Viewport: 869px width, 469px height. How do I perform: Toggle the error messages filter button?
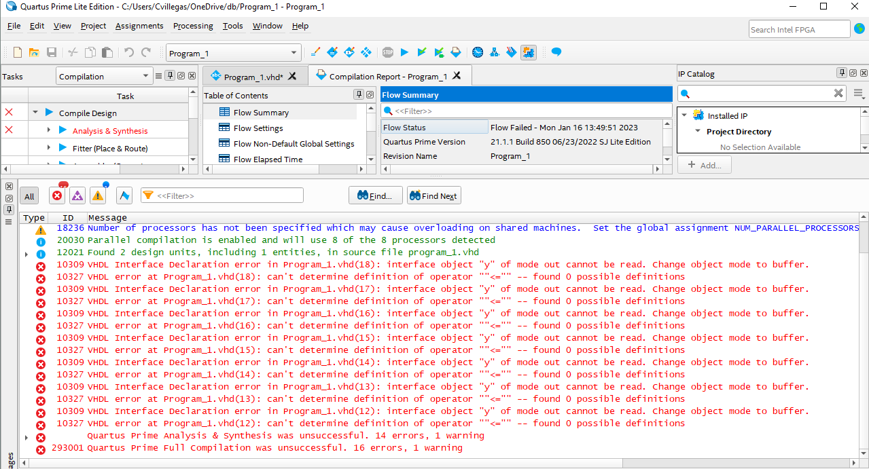58,195
